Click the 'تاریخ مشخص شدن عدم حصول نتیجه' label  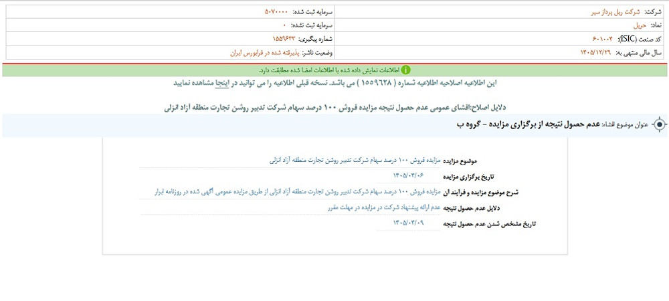pos(490,223)
